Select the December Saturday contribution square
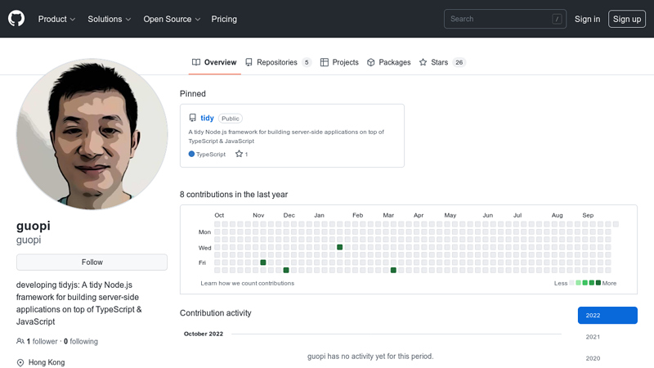This screenshot has width=654, height=368. pos(286,271)
